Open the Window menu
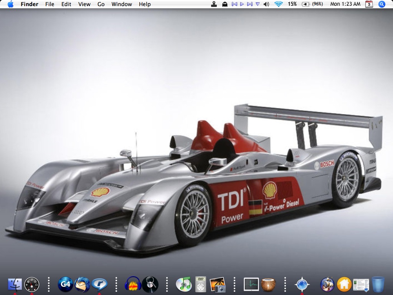 coord(122,4)
